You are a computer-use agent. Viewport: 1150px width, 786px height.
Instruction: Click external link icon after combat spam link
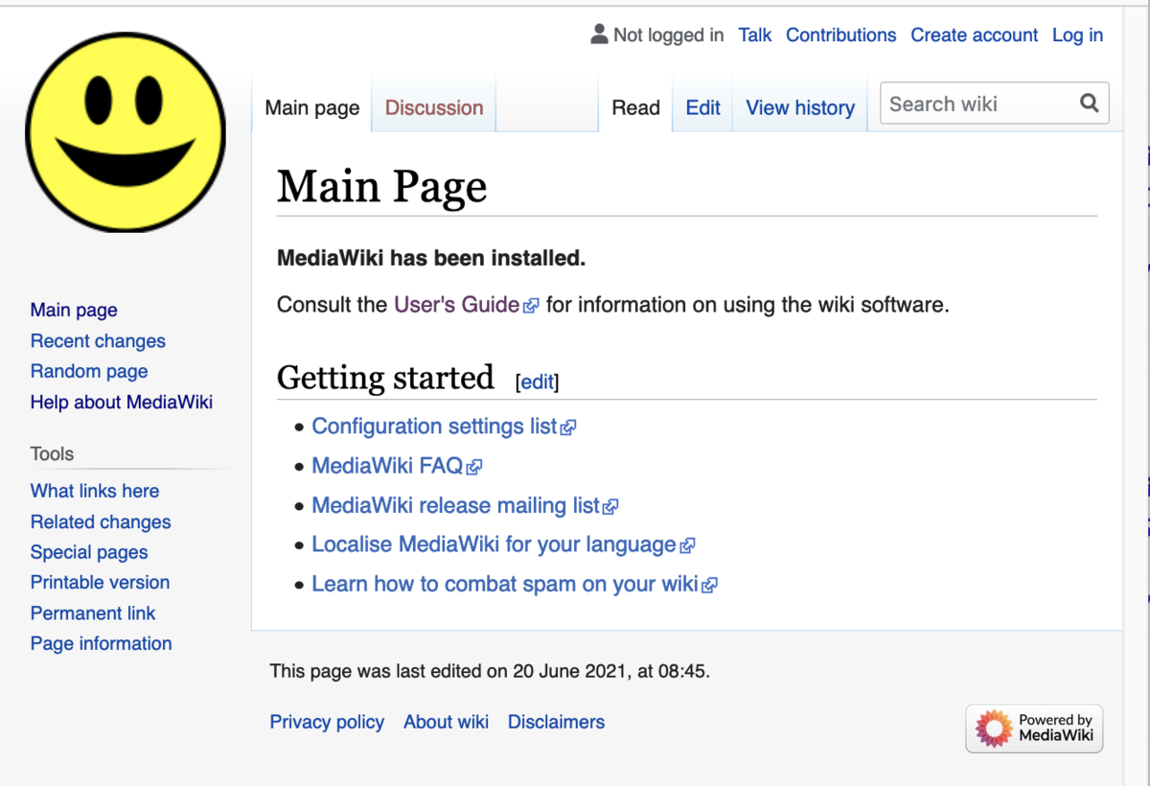[x=710, y=585]
